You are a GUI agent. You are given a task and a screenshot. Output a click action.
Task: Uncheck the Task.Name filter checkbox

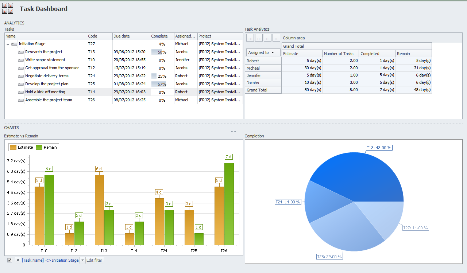10,260
